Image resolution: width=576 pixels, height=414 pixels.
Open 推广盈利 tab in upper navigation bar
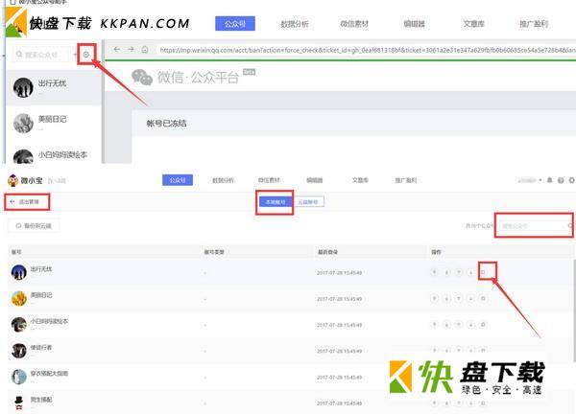tap(534, 24)
